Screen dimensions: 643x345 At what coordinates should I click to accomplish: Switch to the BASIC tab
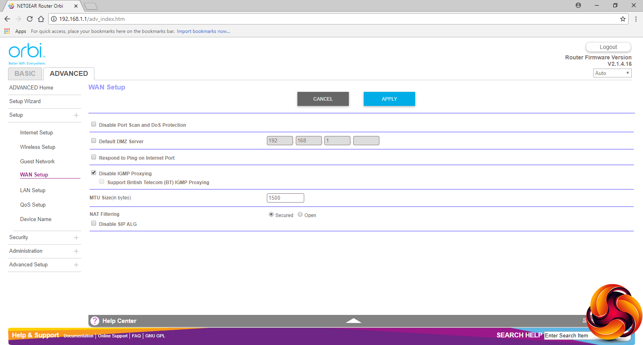click(x=25, y=74)
